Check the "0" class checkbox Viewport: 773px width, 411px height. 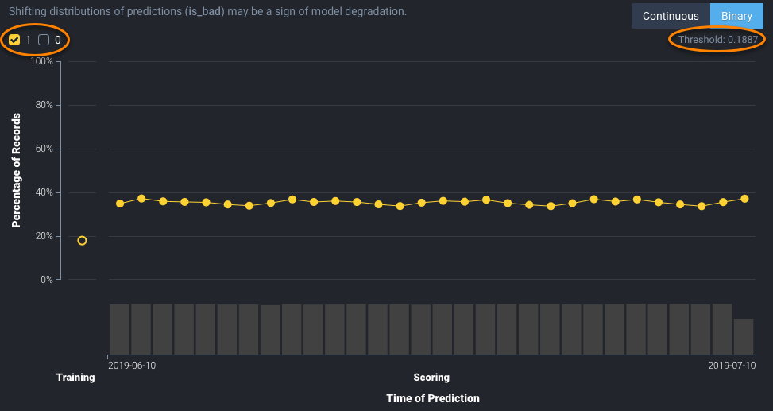coord(44,40)
